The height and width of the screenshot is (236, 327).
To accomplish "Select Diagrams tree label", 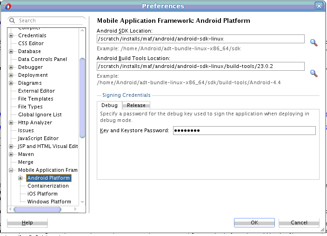I will [x=30, y=83].
